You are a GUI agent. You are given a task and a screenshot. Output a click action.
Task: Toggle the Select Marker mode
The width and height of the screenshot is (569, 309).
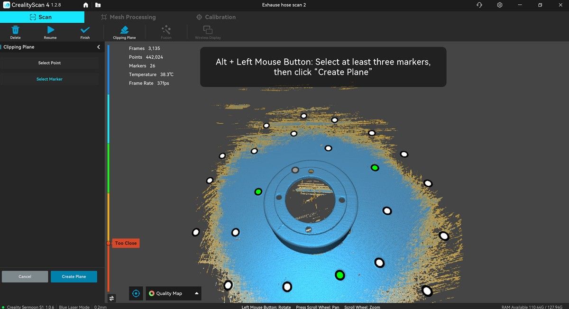(x=49, y=79)
